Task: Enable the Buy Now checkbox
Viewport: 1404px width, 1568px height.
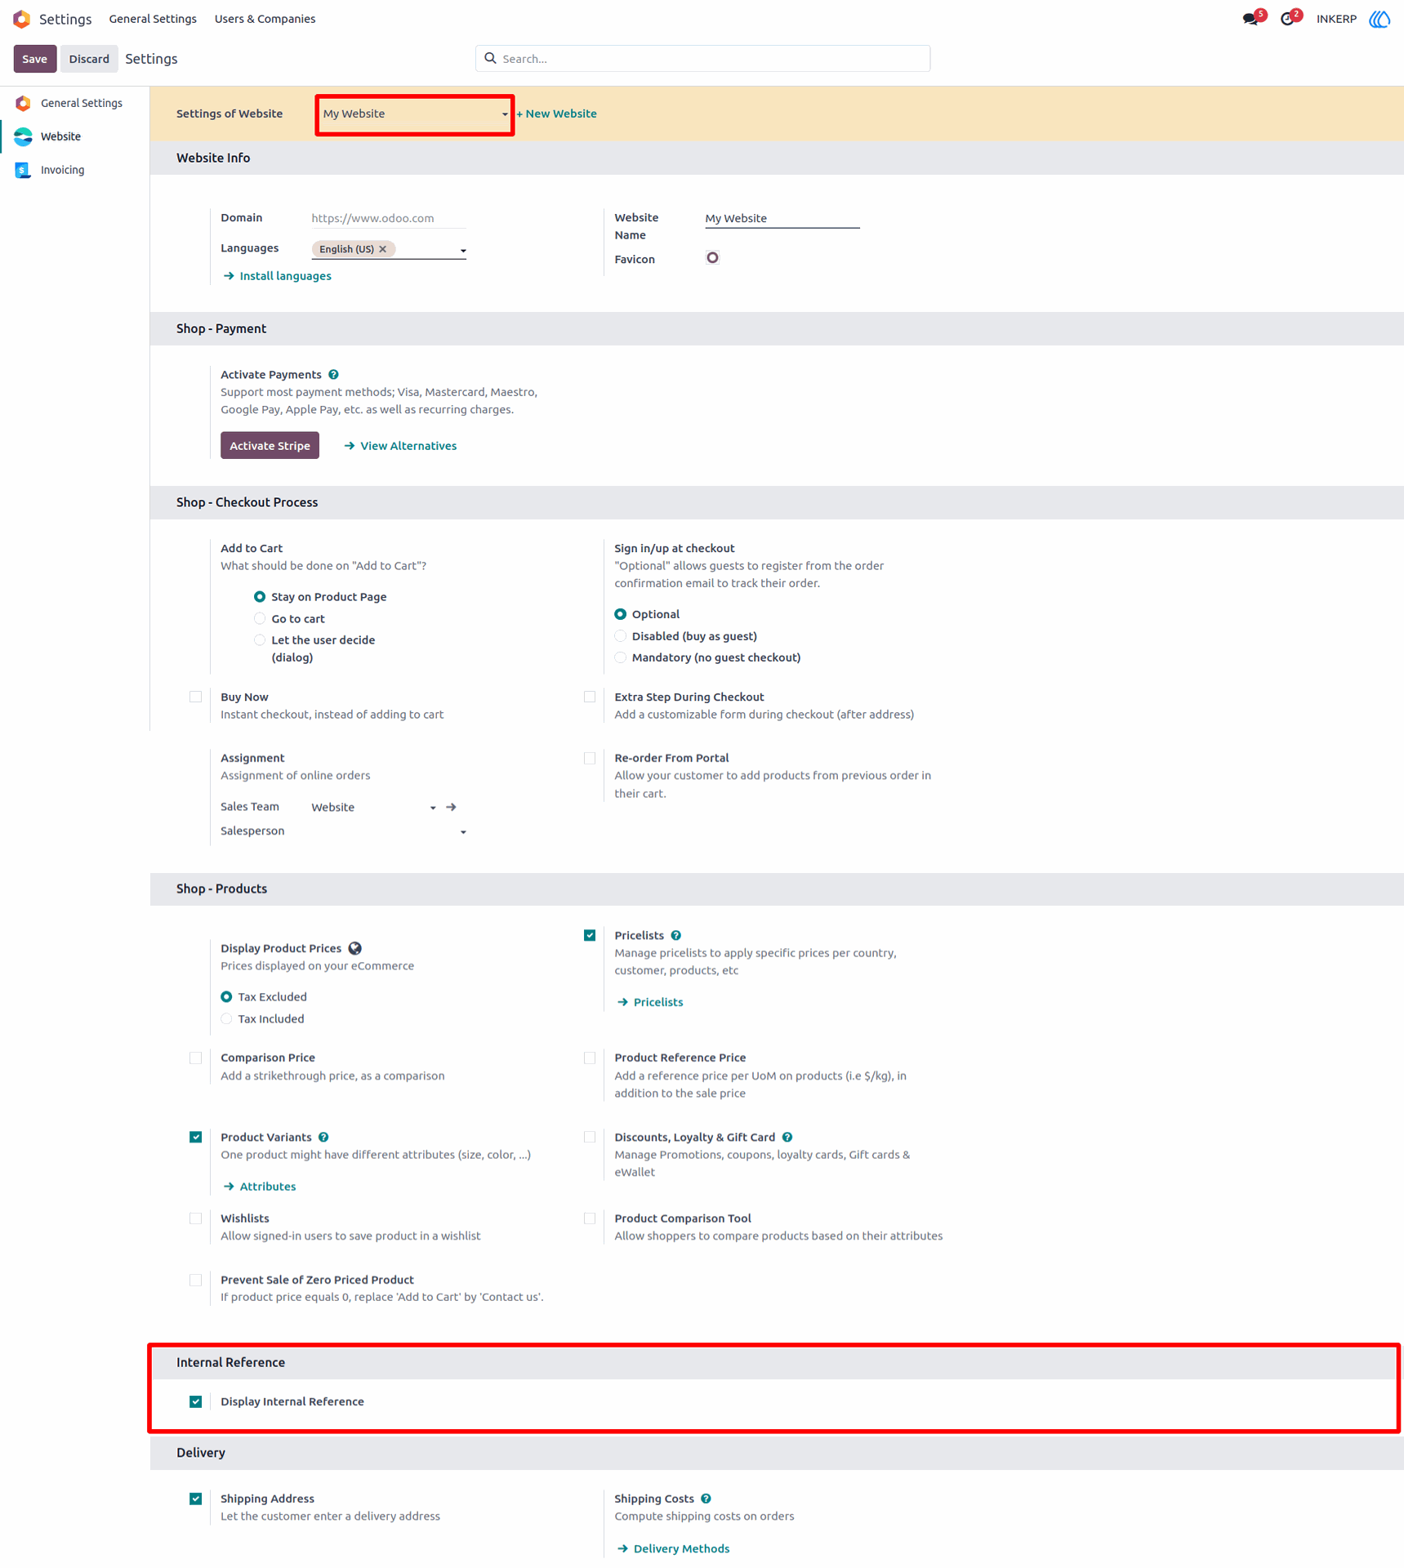Action: tap(196, 697)
